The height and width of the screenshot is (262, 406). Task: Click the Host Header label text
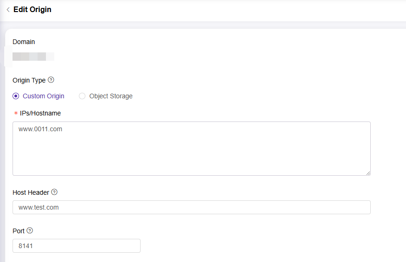tap(31, 192)
